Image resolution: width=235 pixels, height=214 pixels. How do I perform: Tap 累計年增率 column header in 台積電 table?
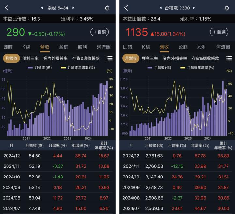pos(223,146)
